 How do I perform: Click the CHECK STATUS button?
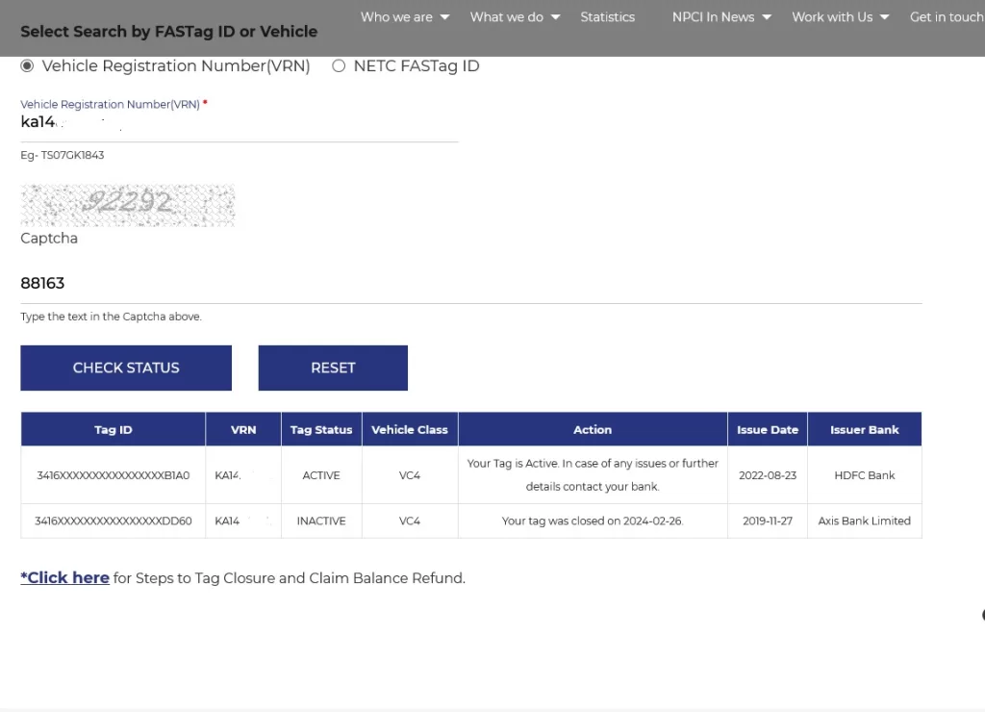pos(126,368)
